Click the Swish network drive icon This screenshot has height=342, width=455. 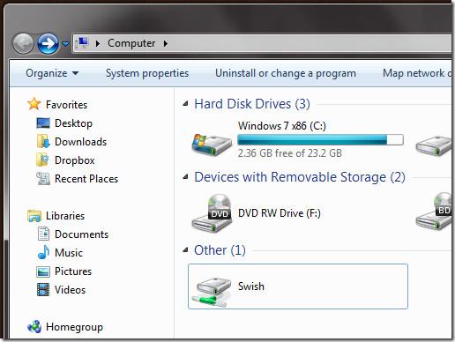[x=211, y=291]
